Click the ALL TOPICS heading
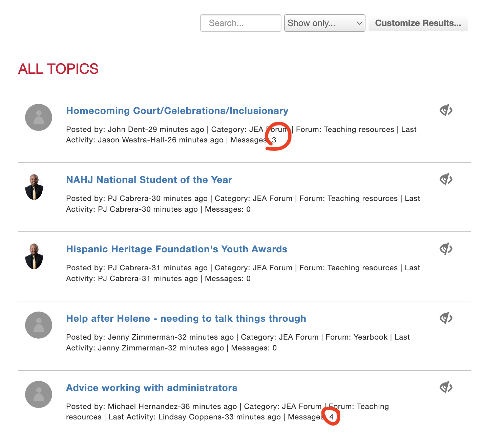The height and width of the screenshot is (435, 483). point(58,69)
